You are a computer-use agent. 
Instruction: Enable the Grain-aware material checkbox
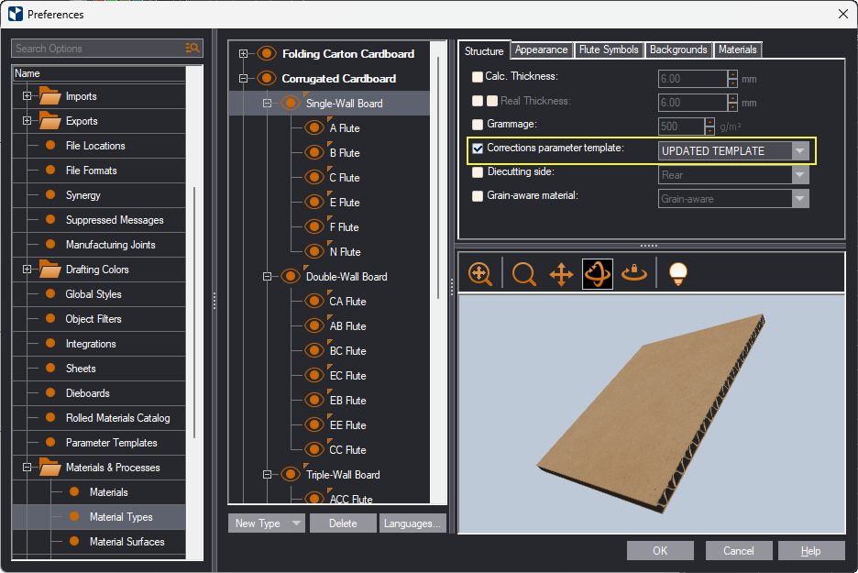coord(477,196)
